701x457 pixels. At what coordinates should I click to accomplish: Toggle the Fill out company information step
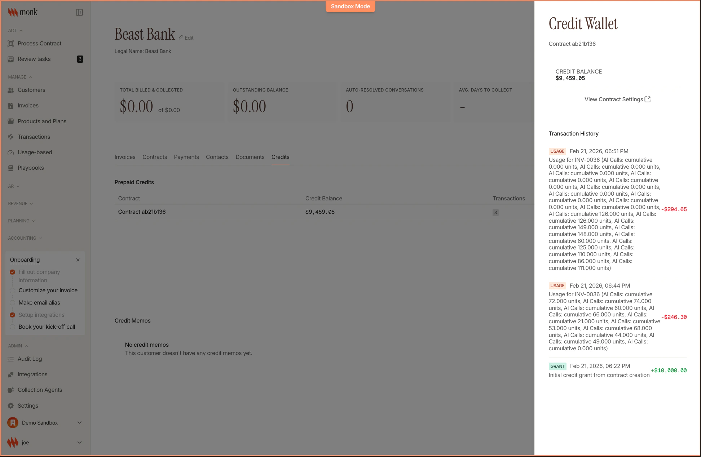(12, 272)
